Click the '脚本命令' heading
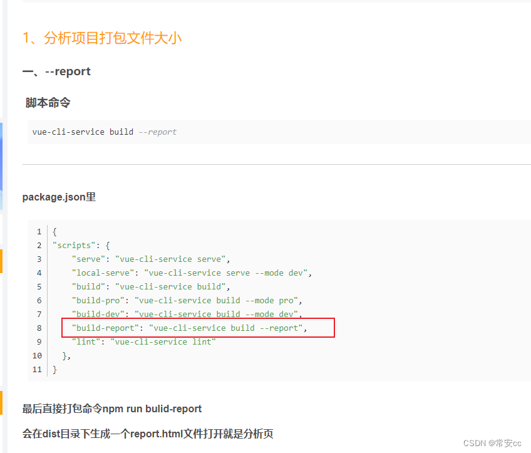 tap(48, 102)
